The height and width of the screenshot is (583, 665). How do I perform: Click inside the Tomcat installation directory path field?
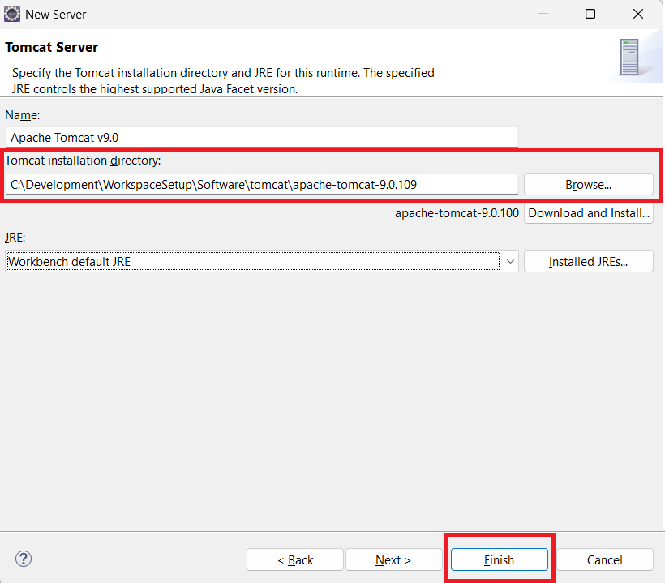point(261,184)
